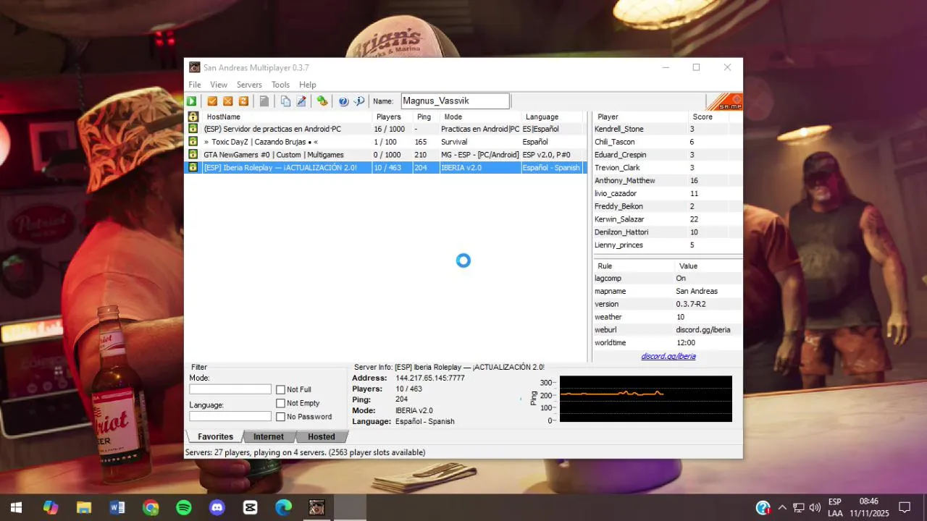Click the Copy Server Info icon
Image resolution: width=927 pixels, height=521 pixels.
[285, 101]
